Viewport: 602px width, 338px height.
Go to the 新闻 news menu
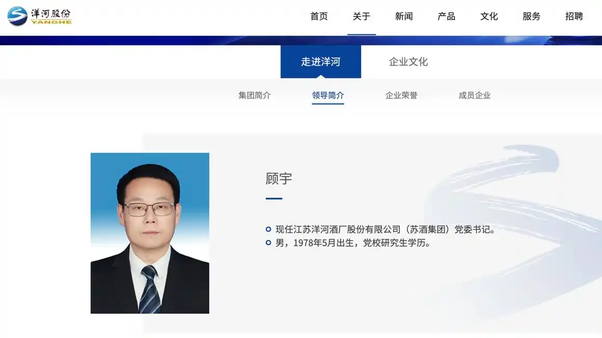pyautogui.click(x=404, y=16)
